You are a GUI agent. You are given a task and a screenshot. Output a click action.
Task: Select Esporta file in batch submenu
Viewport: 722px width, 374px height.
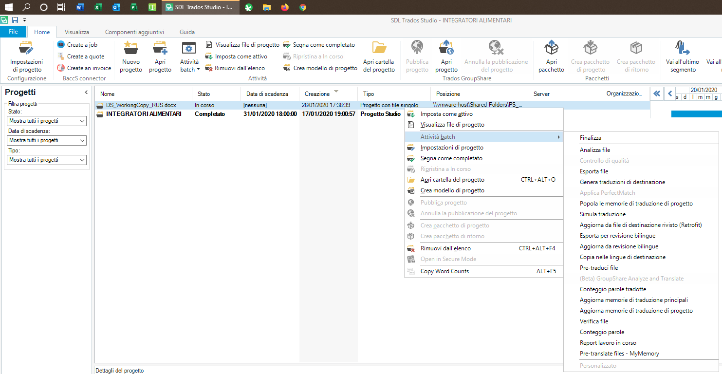[641, 171]
